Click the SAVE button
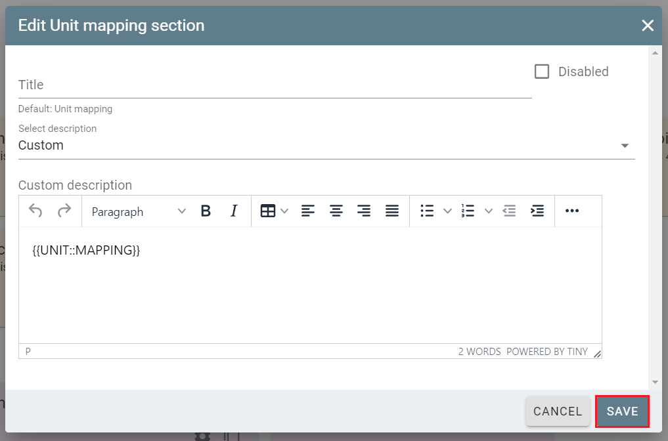 [622, 411]
